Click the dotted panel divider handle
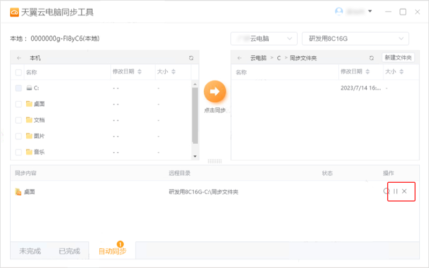This screenshot has width=429, height=268. point(215,161)
